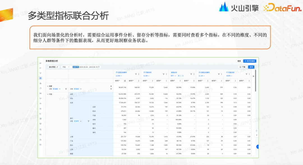This screenshot has width=303, height=165.
Task: Click filter icon in 任意主动事件 总人数 header
Action: (x=219, y=74)
